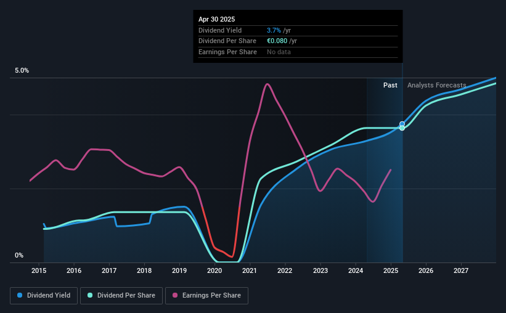Click the pink Earnings Per Share legend dot

click(175, 295)
